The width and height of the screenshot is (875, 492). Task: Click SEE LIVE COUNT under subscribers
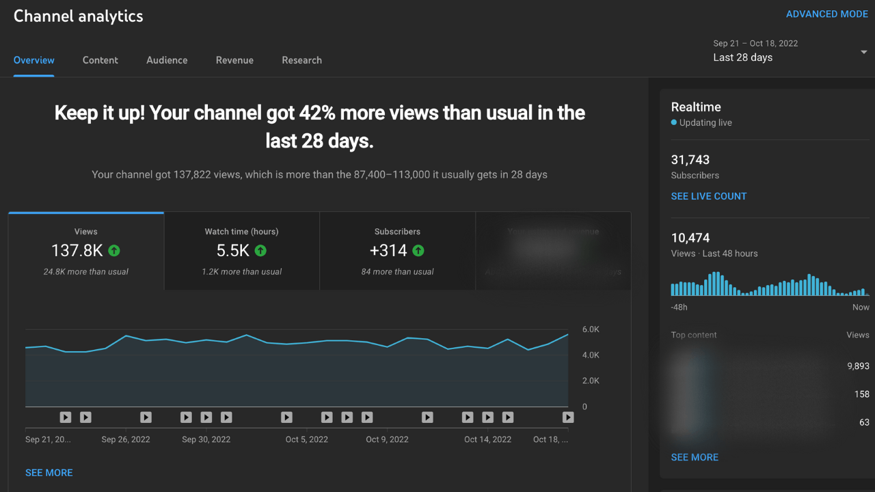[x=708, y=196]
